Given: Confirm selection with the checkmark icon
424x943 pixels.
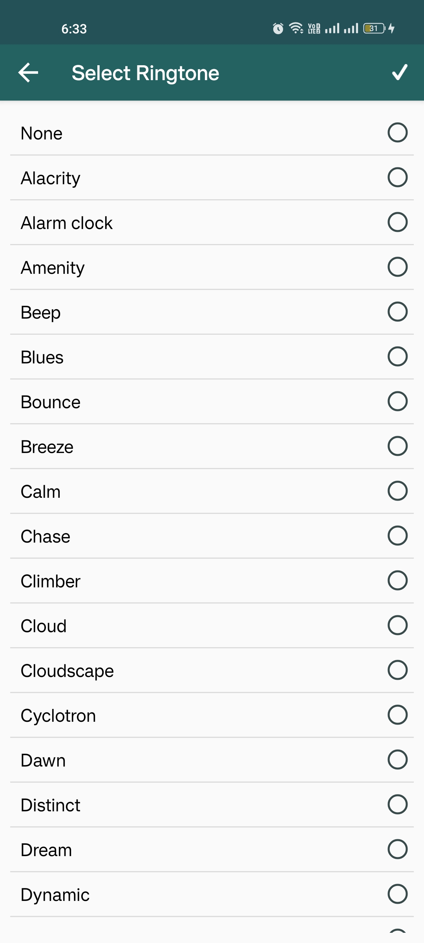Looking at the screenshot, I should [x=400, y=73].
